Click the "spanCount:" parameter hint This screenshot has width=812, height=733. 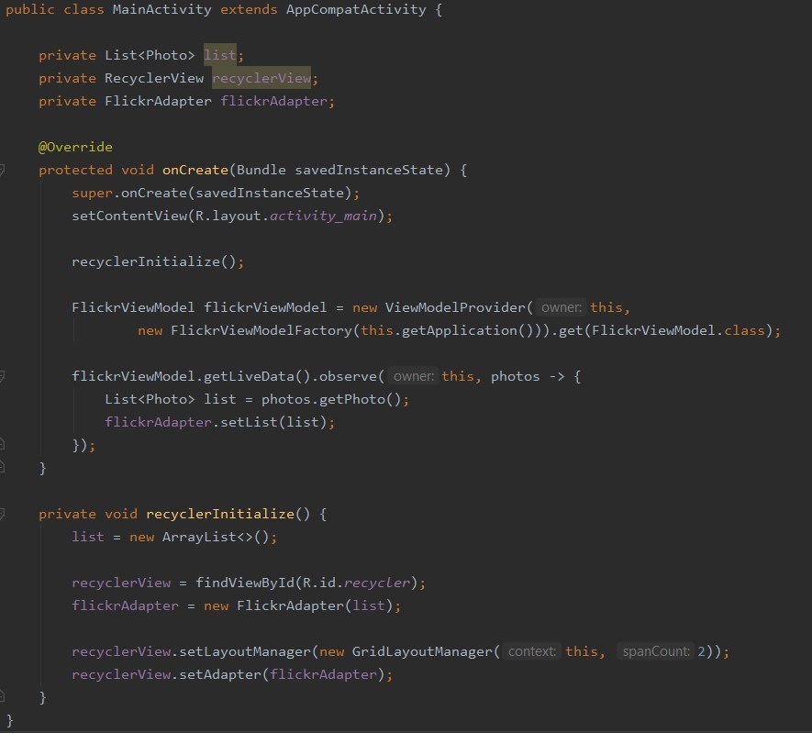(x=656, y=651)
